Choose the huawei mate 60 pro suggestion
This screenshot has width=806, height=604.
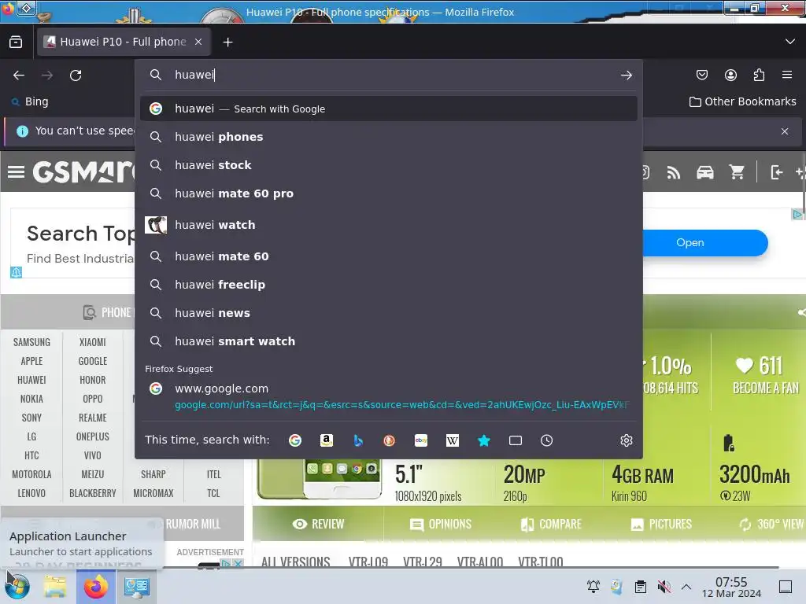[389, 193]
